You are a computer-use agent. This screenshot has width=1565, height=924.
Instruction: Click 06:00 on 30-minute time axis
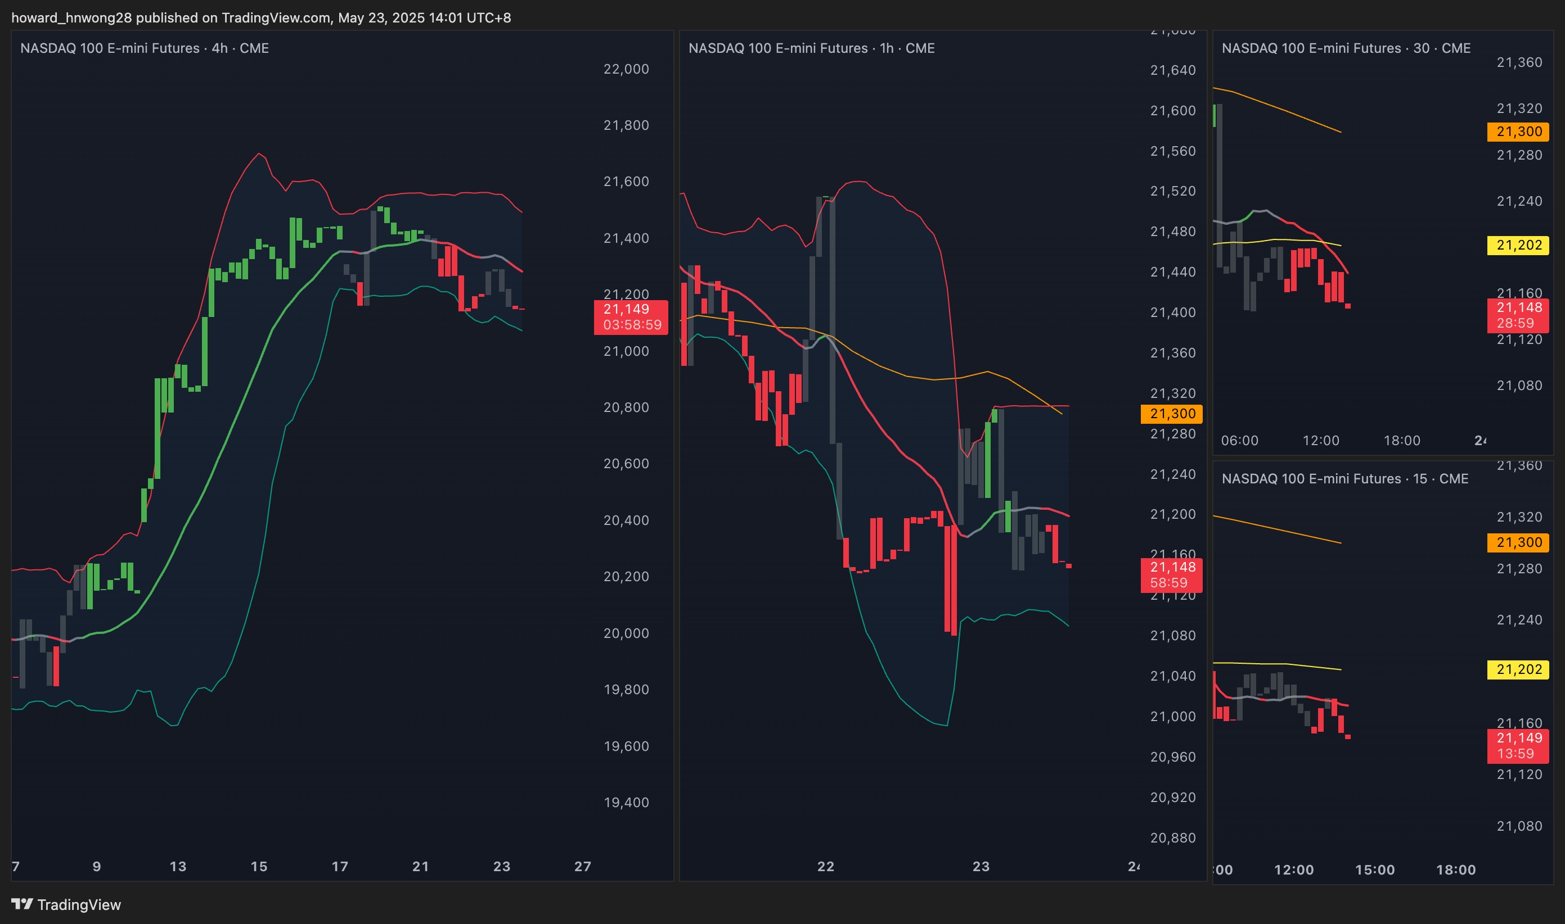click(x=1239, y=440)
